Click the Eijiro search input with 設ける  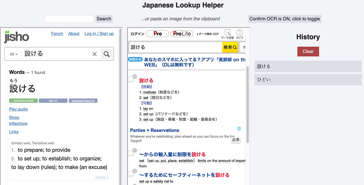click(x=175, y=47)
